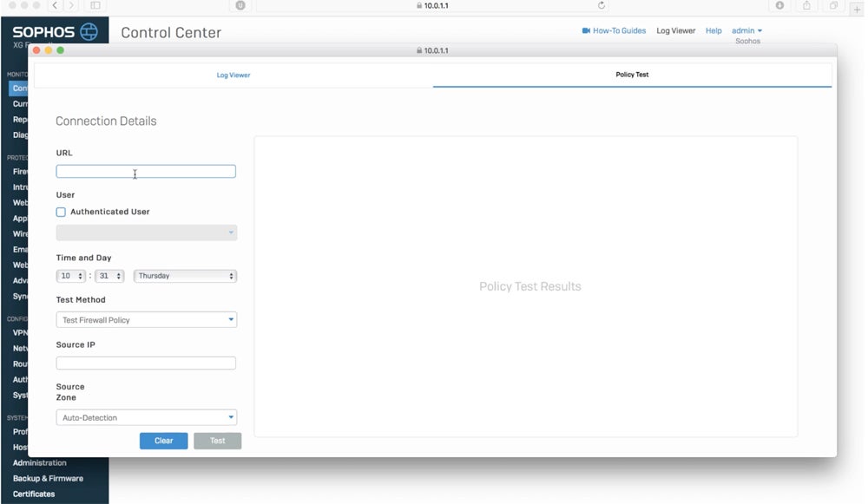Viewport: 868px width, 504px height.
Task: Click the Safari reload page icon
Action: click(602, 5)
